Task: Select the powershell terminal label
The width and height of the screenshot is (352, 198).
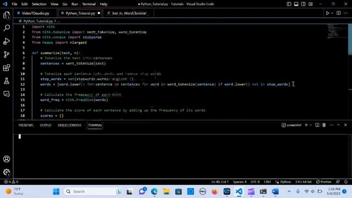Action: 291,125
